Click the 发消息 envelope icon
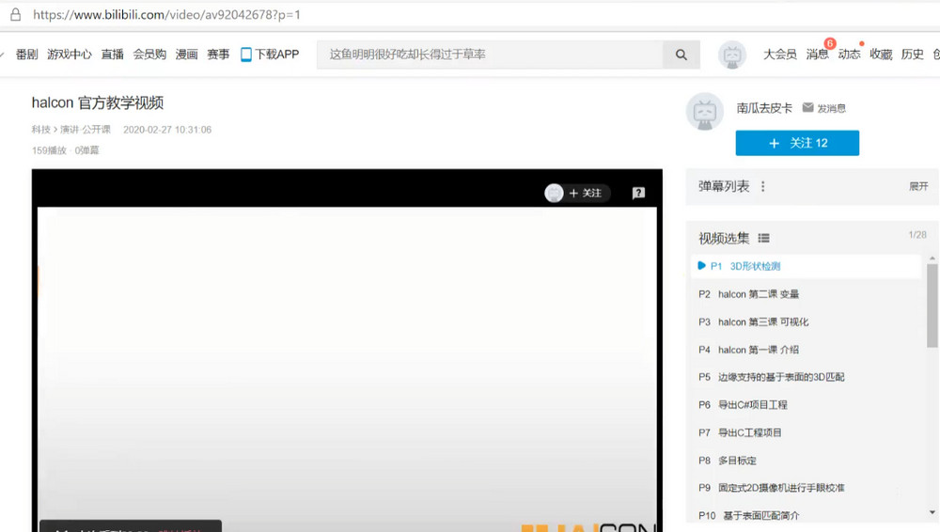The width and height of the screenshot is (940, 532). (808, 107)
